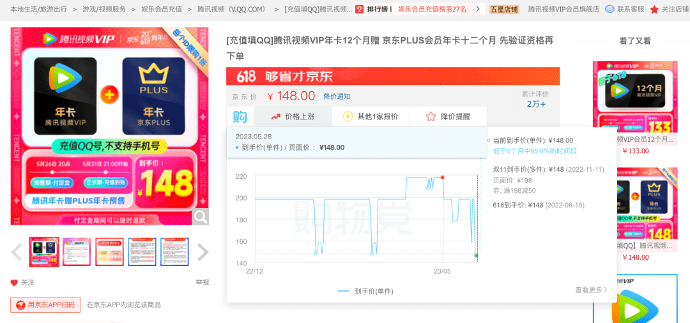Viewport: 690px width, 323px height.
Task: Click the 页面价: ¥198 text
Action: (x=512, y=180)
